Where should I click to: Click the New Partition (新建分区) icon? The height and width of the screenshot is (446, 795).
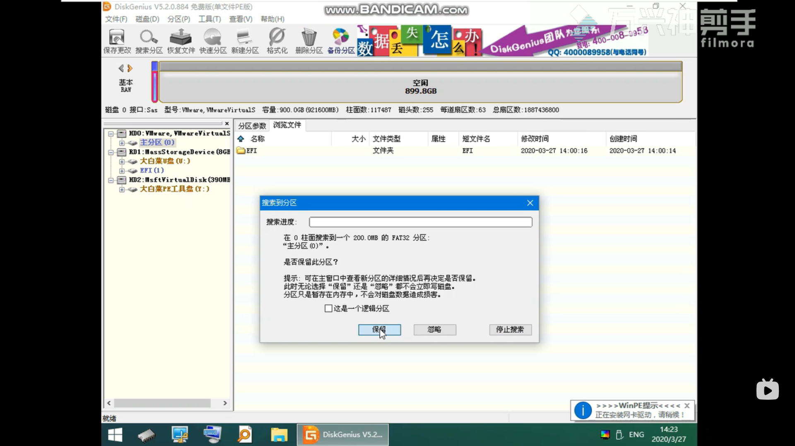(245, 41)
